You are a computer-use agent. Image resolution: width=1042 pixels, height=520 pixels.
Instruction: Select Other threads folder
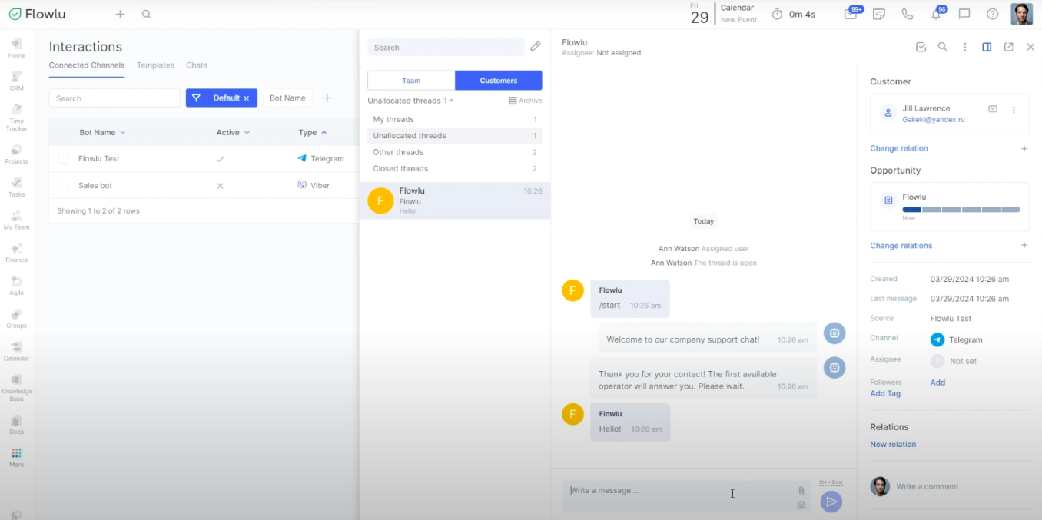(x=455, y=152)
